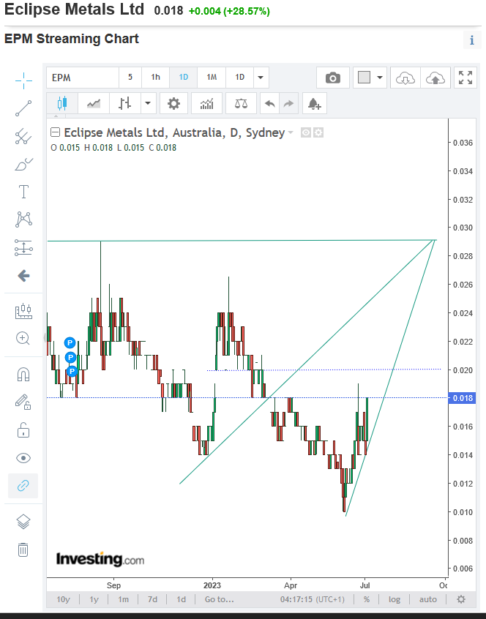The image size is (486, 619).
Task: Click the layout square button
Action: click(364, 78)
